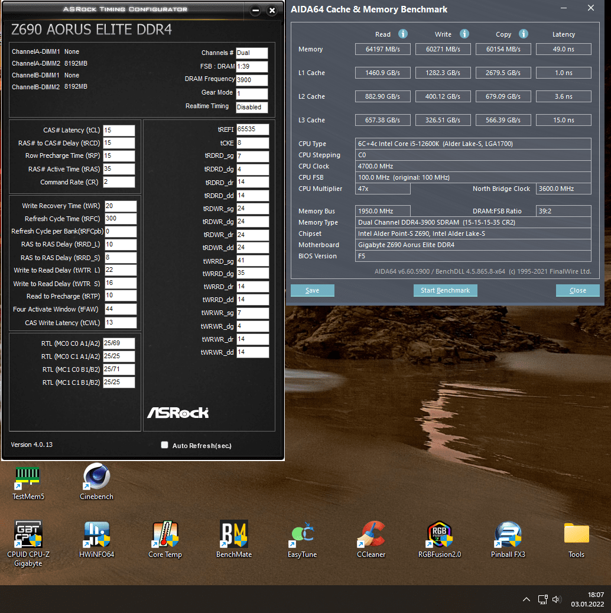Click the Row Precharge Time (tRP) field

point(119,155)
